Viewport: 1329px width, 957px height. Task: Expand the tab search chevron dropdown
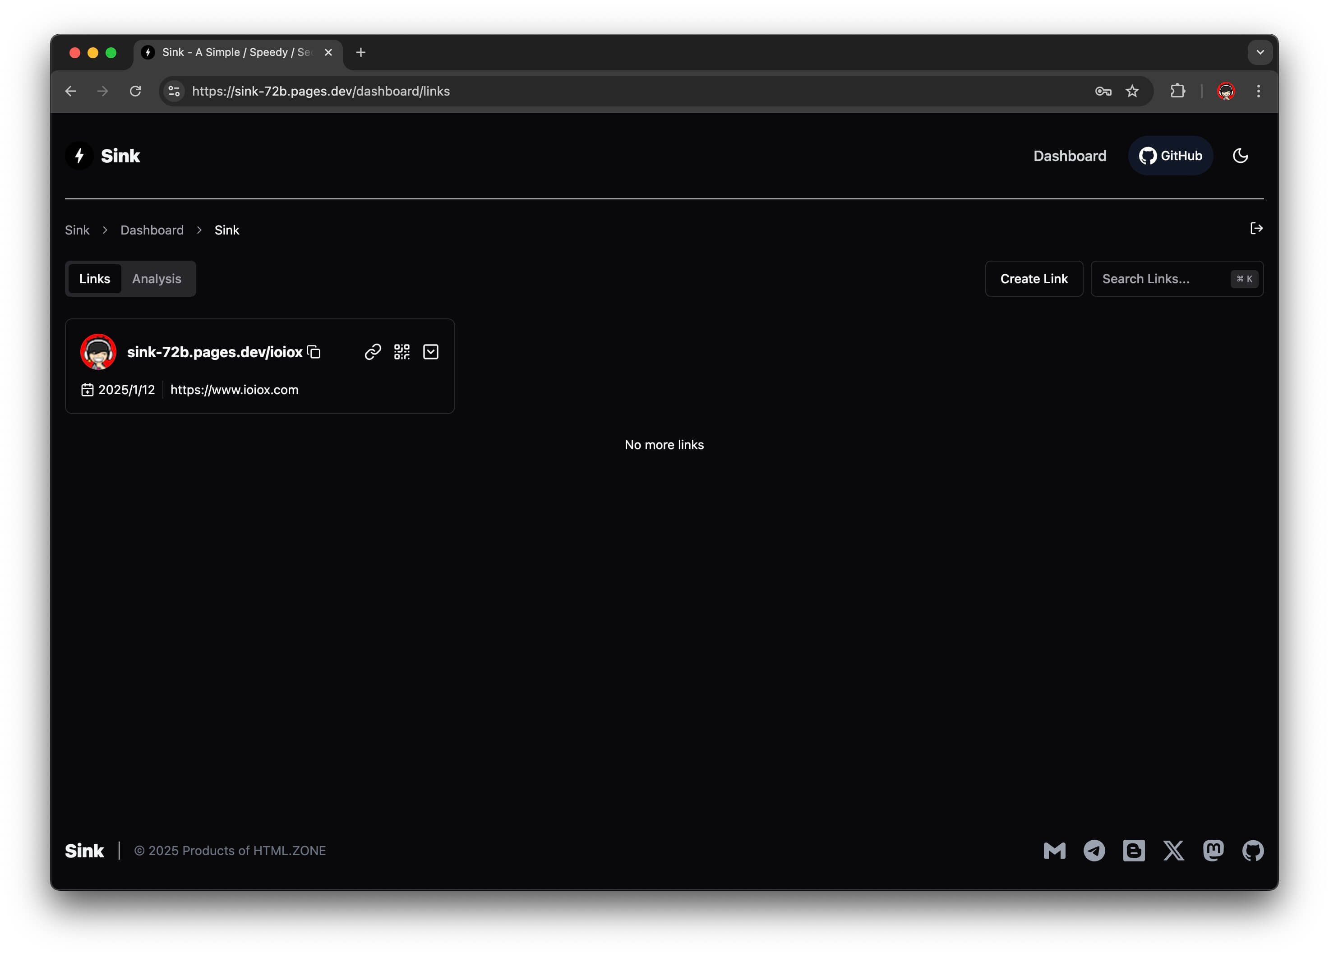pyautogui.click(x=1260, y=53)
